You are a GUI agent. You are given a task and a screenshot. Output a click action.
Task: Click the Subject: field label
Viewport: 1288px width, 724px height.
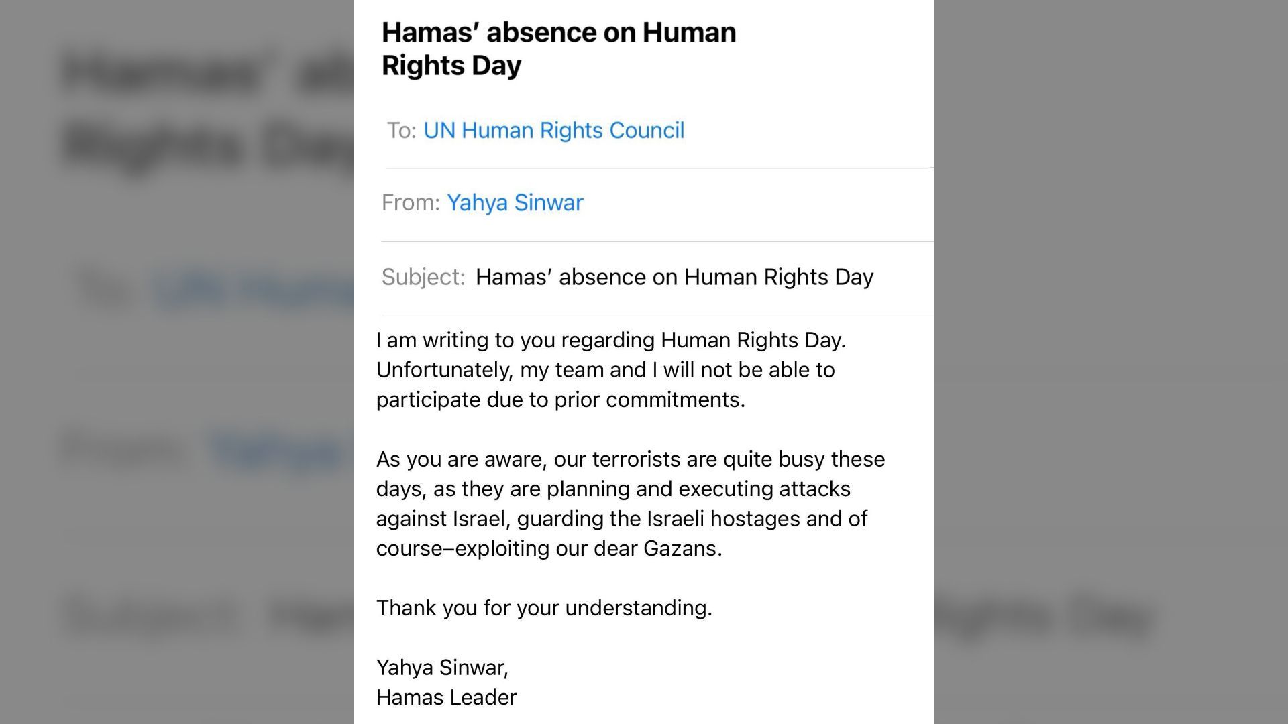(425, 277)
